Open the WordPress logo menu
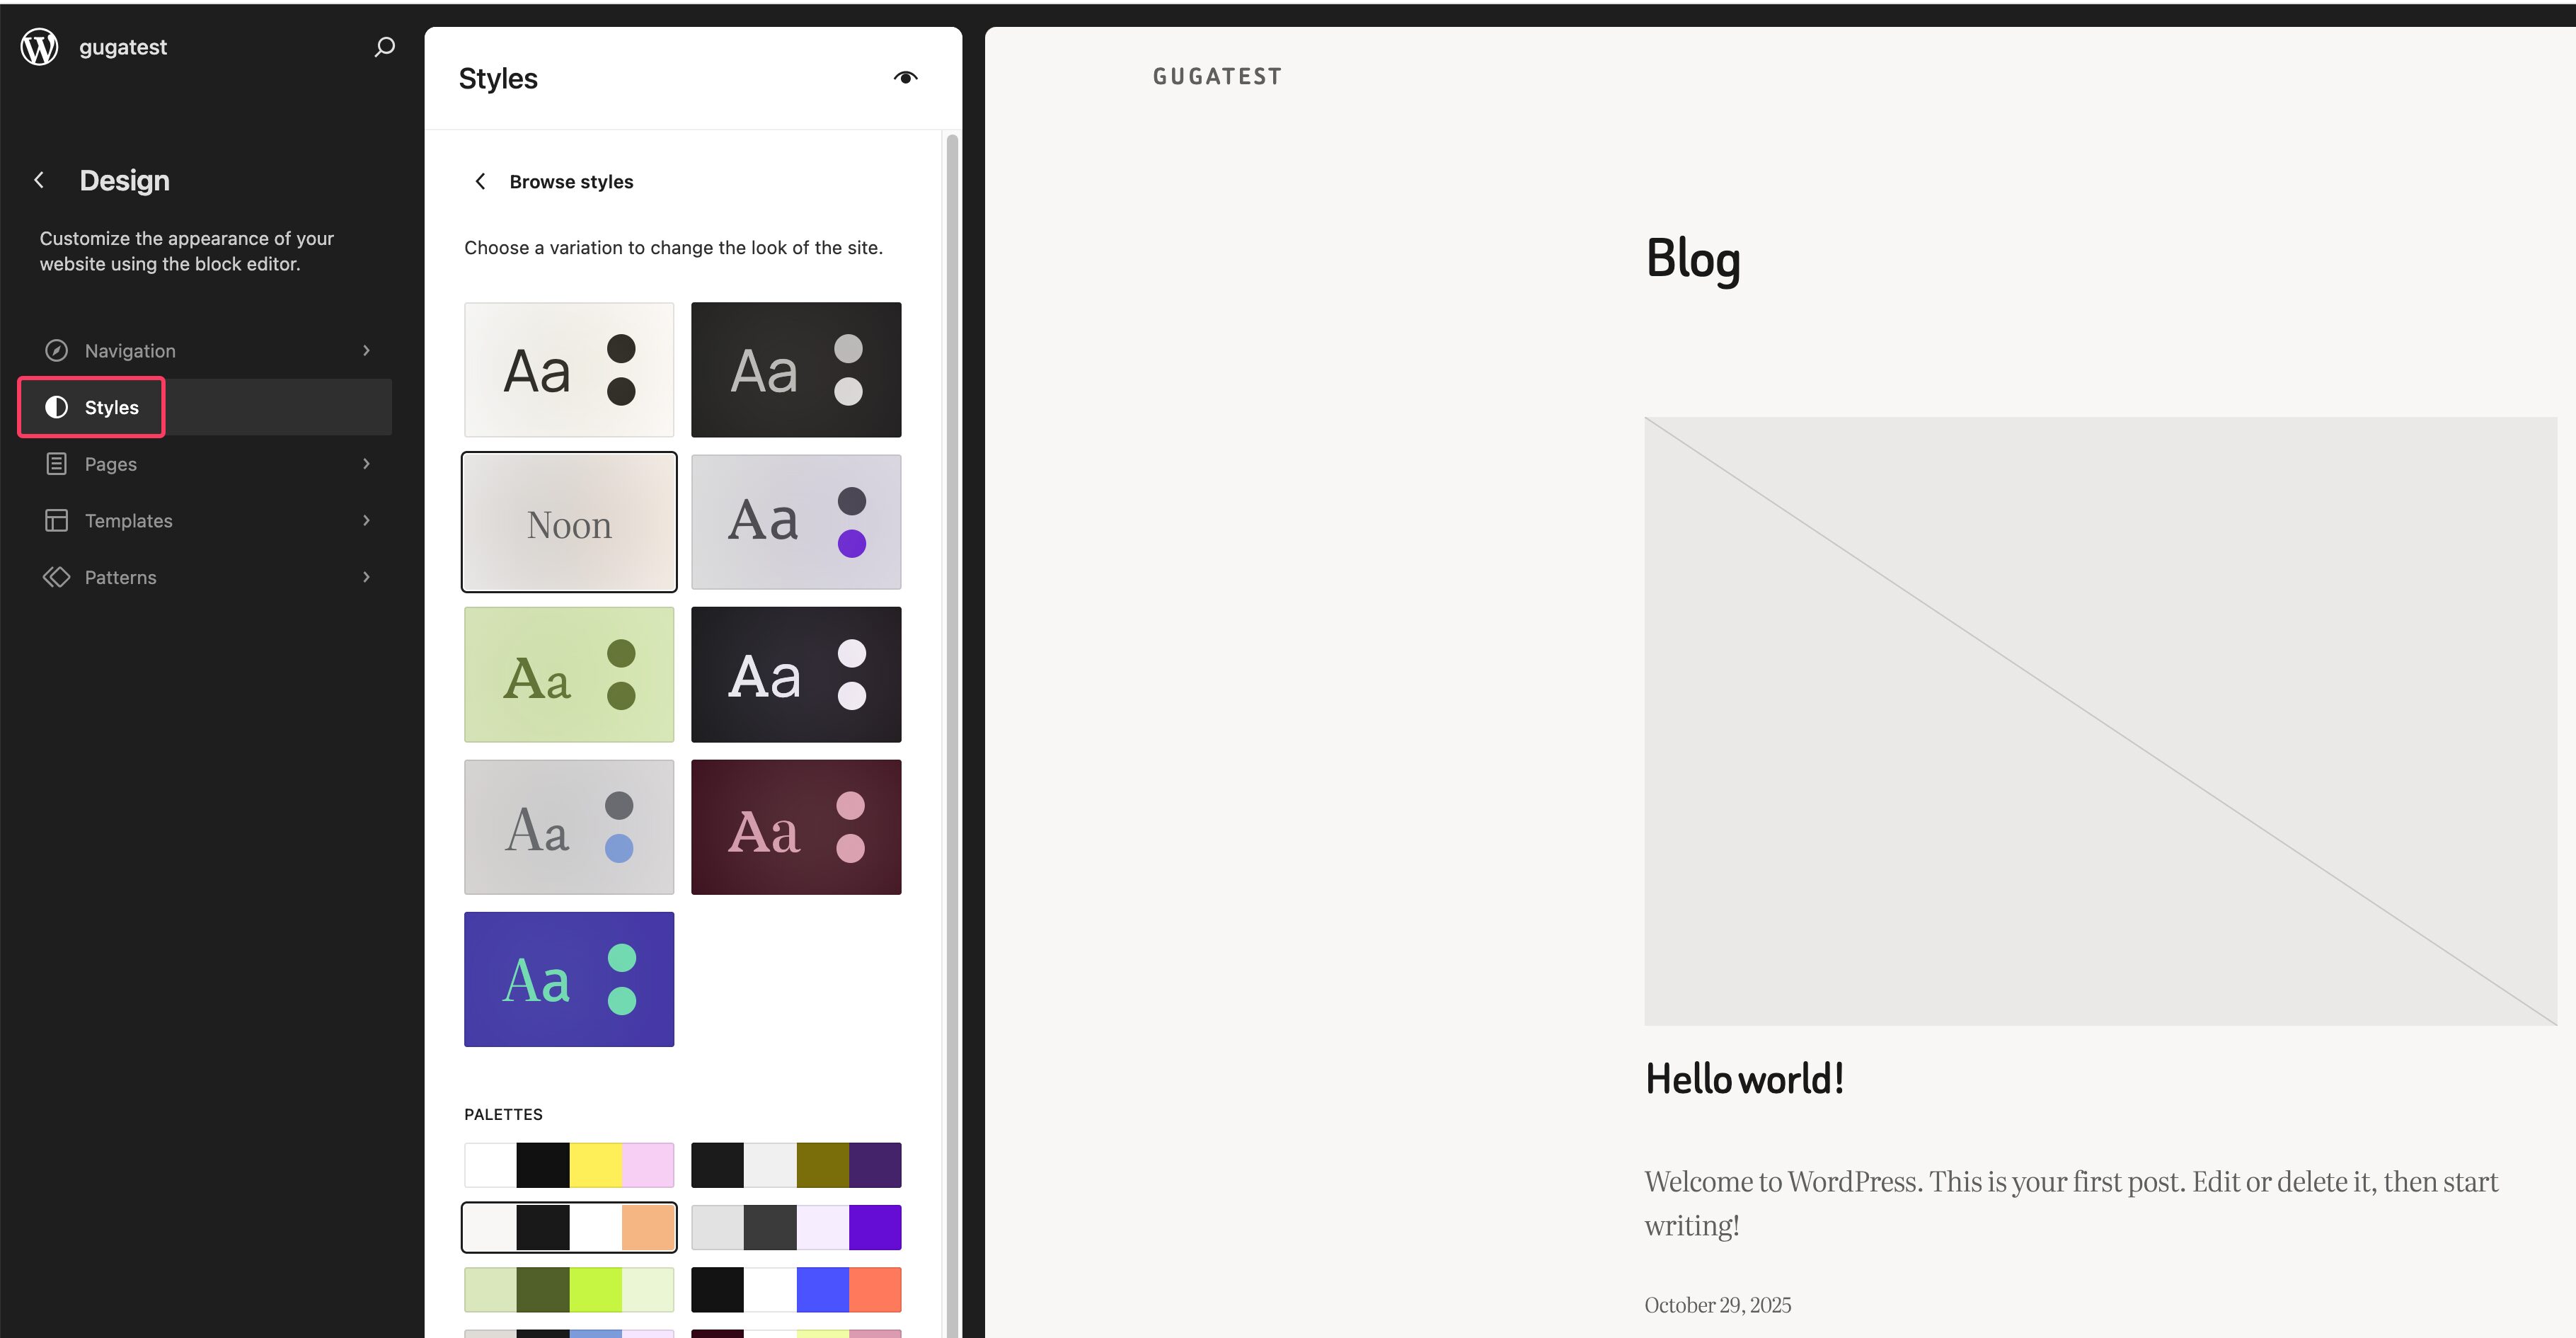The width and height of the screenshot is (2576, 1338). pos(40,46)
